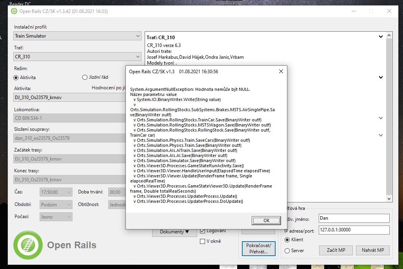The image size is (403, 269).
Task: Minimize the Open Rails window
Action: pyautogui.click(x=354, y=11)
